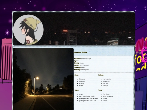Select change in the Fears list
Screen dimensions: 147x110
pos(105,98)
